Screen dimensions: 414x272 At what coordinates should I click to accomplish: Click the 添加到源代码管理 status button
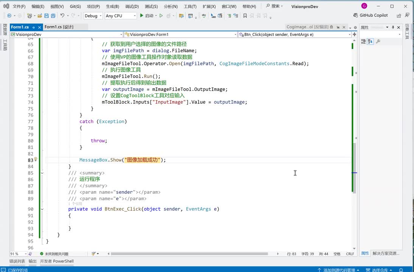339,270
